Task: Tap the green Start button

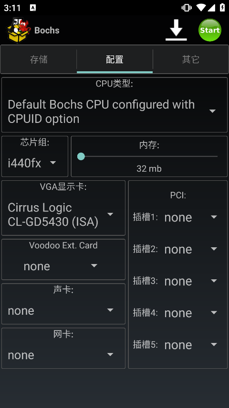Action: point(210,30)
